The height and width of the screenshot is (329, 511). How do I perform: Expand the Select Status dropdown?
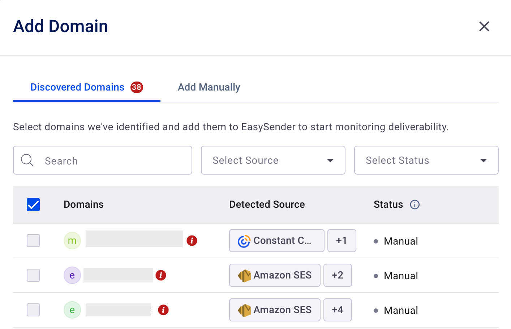pos(426,160)
